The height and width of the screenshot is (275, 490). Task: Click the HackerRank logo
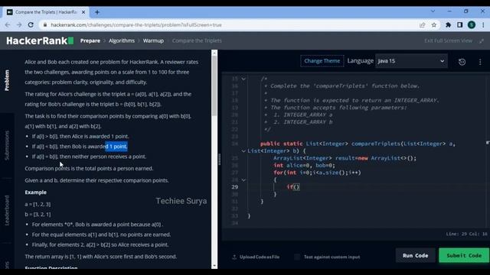click(40, 40)
